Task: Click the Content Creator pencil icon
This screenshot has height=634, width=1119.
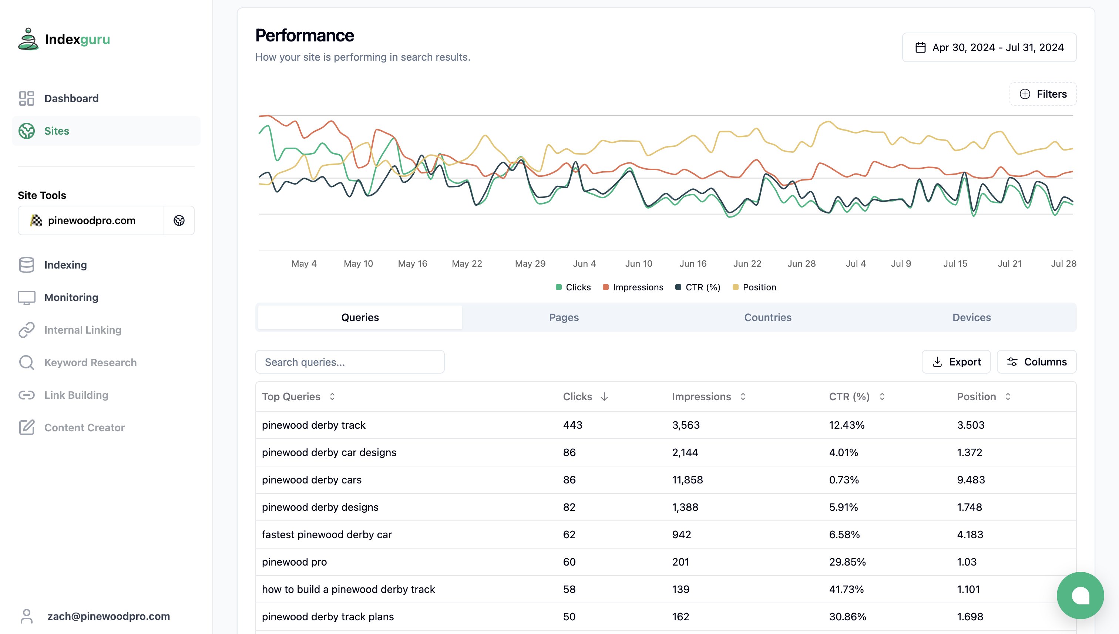Action: click(x=27, y=428)
